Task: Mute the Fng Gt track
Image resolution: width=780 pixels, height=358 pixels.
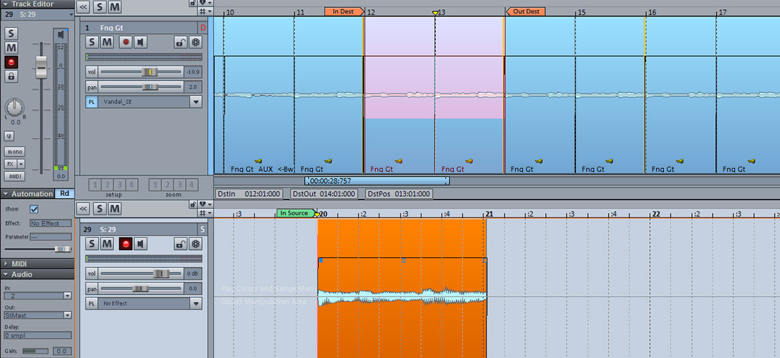Action: coord(107,42)
